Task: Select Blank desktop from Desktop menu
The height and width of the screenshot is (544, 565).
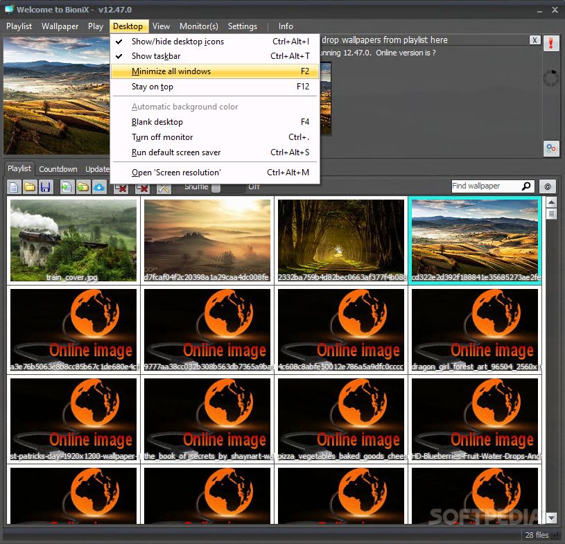Action: click(215, 122)
